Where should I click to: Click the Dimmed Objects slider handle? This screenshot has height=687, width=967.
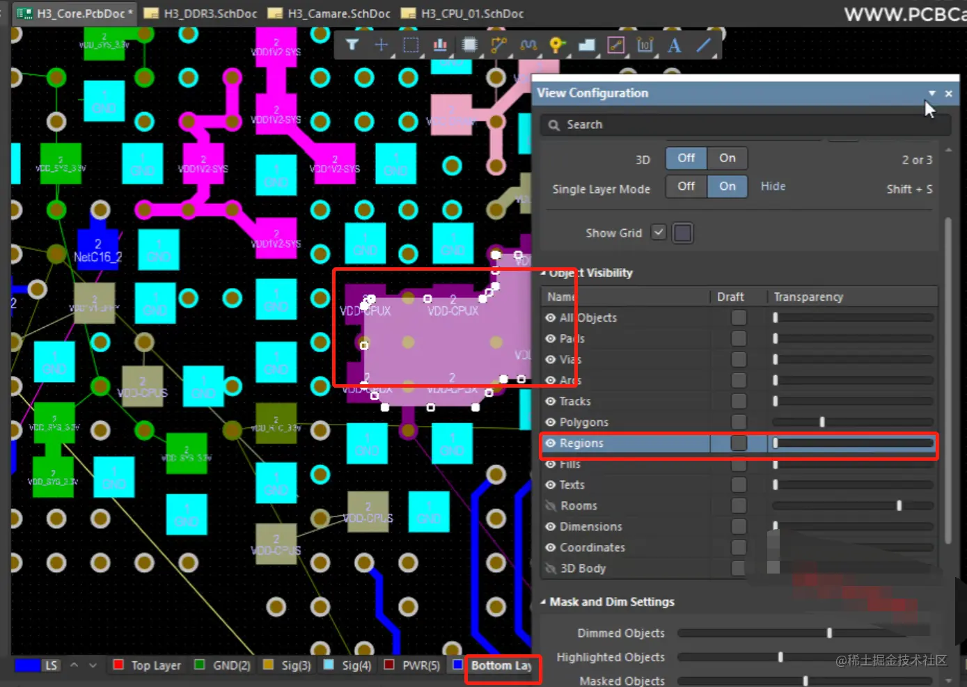tap(829, 633)
